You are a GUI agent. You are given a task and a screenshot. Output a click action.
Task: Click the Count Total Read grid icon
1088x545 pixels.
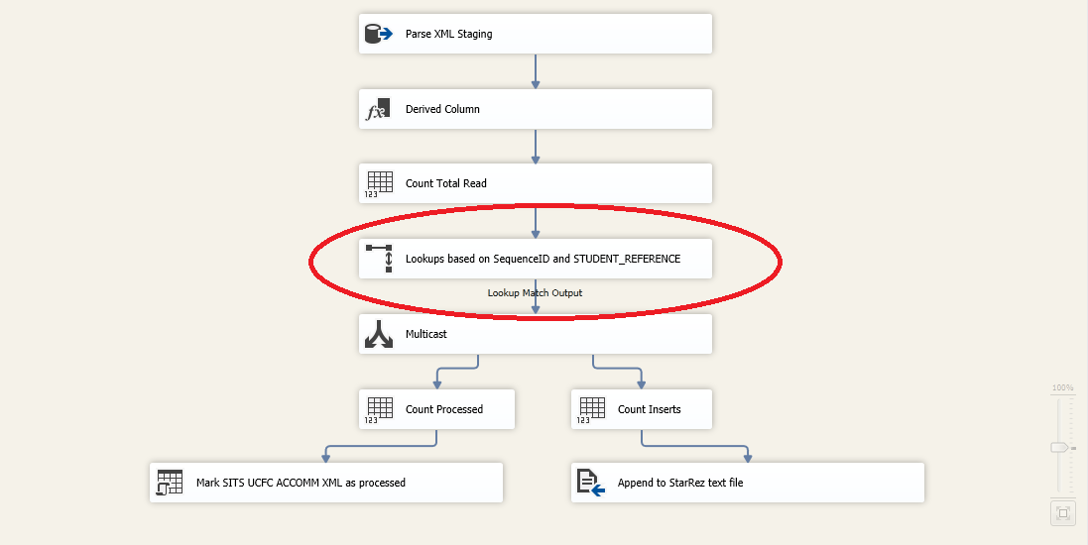tap(379, 184)
